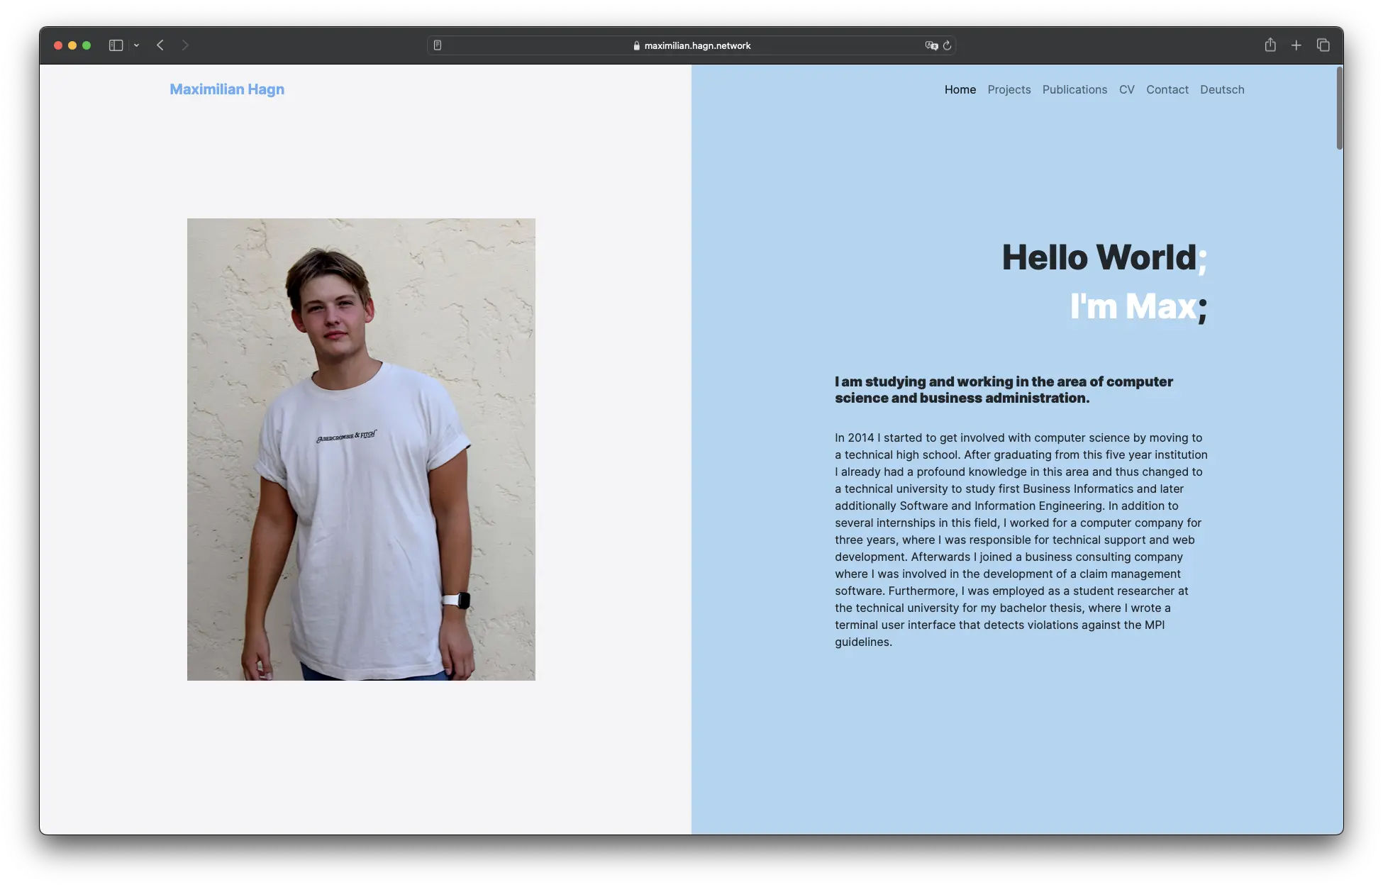Image resolution: width=1383 pixels, height=887 pixels.
Task: Click the back navigation arrow icon
Action: click(x=160, y=45)
